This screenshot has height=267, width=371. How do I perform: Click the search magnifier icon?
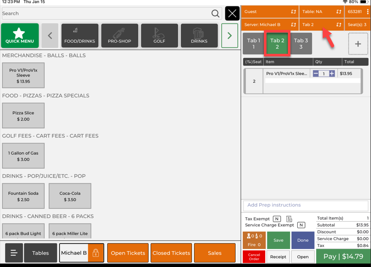coord(215,14)
